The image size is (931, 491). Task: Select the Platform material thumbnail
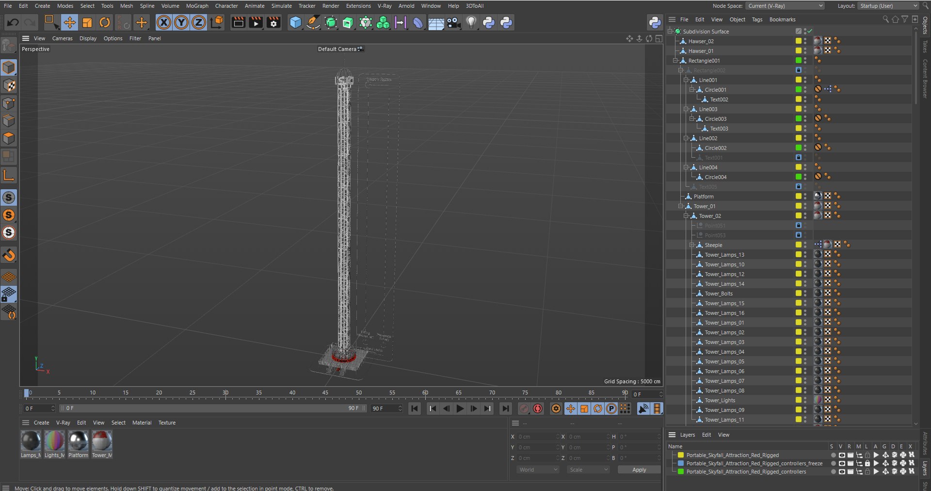(78, 444)
